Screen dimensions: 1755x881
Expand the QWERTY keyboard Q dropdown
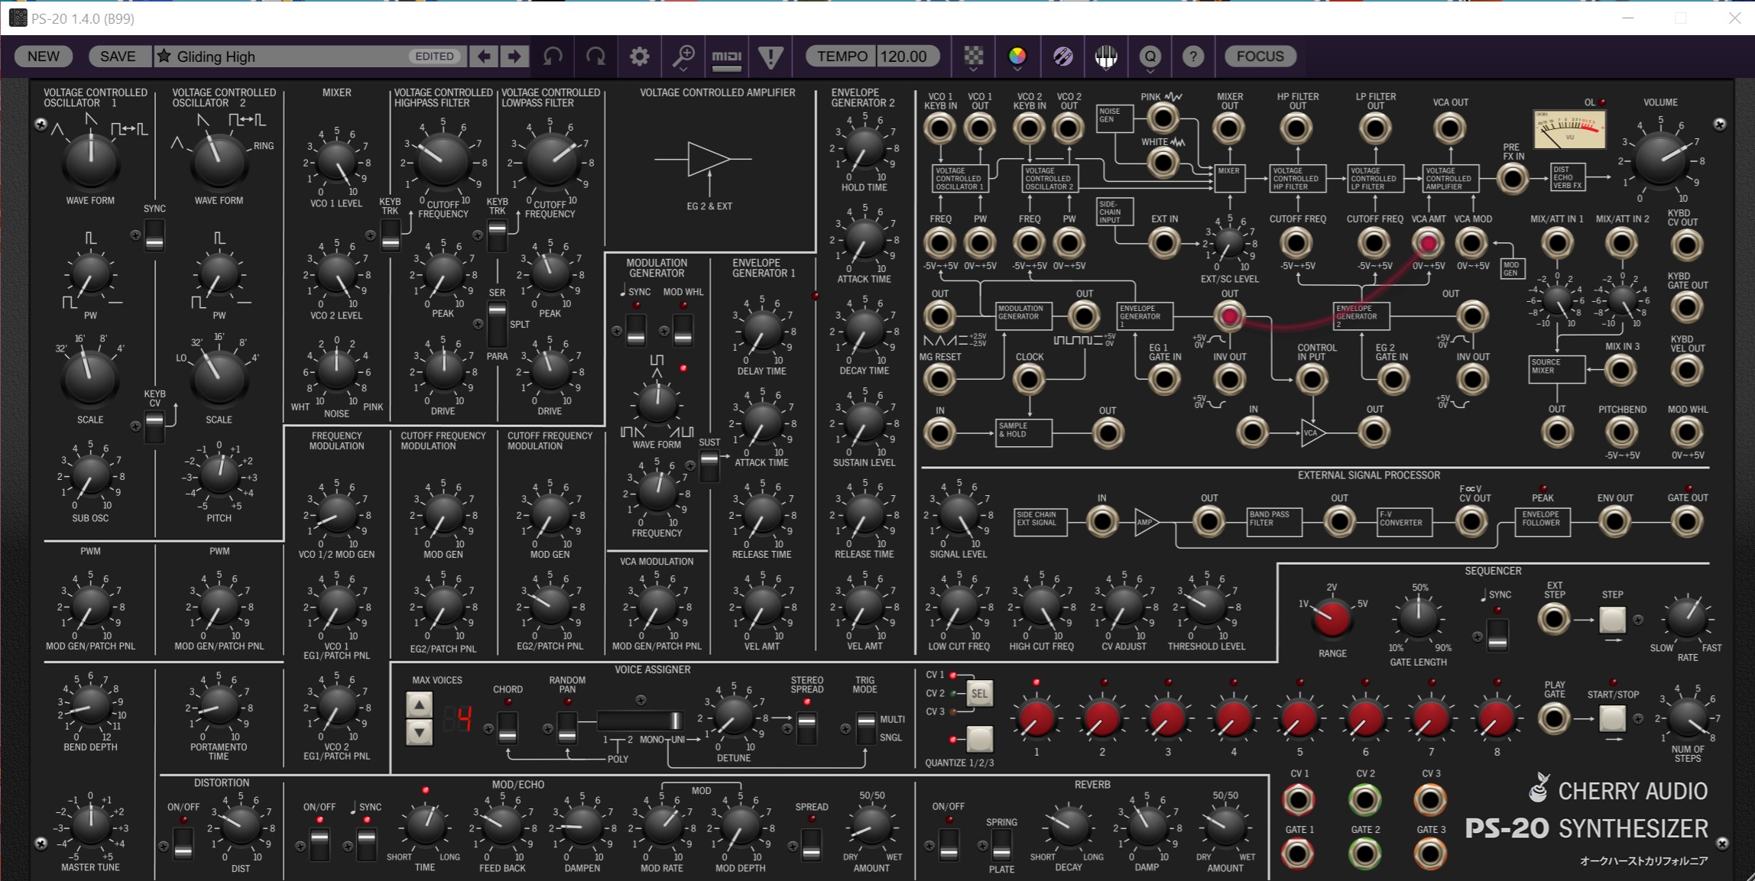[1150, 57]
